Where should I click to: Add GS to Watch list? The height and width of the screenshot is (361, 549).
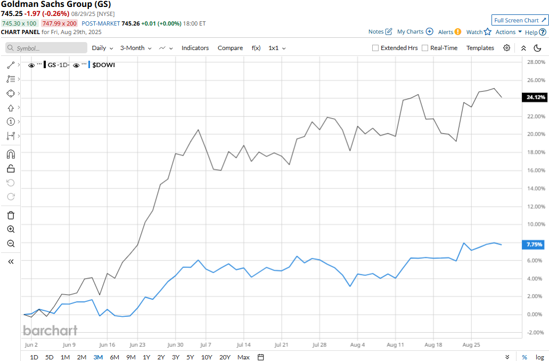479,32
